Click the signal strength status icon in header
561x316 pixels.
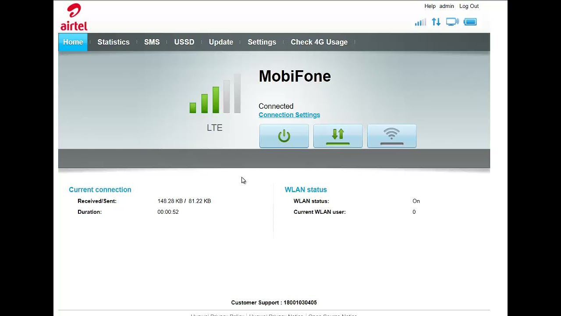tap(420, 22)
